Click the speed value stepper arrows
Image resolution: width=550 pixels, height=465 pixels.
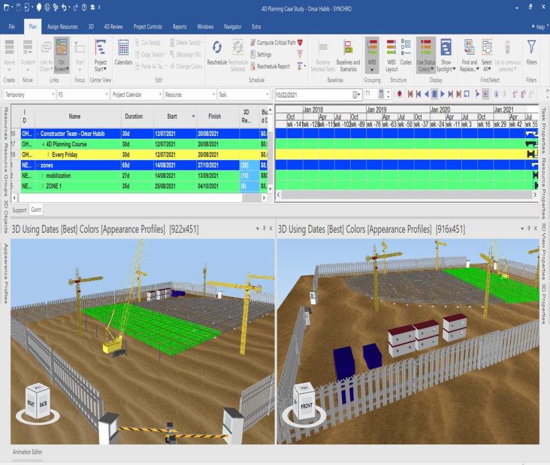[388, 94]
